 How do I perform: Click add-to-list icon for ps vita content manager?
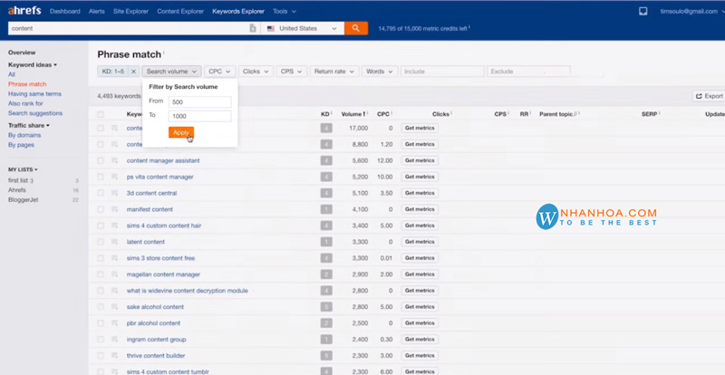pyautogui.click(x=115, y=177)
